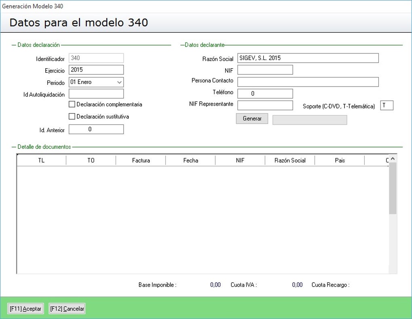Click the Pais column header

(x=340, y=161)
